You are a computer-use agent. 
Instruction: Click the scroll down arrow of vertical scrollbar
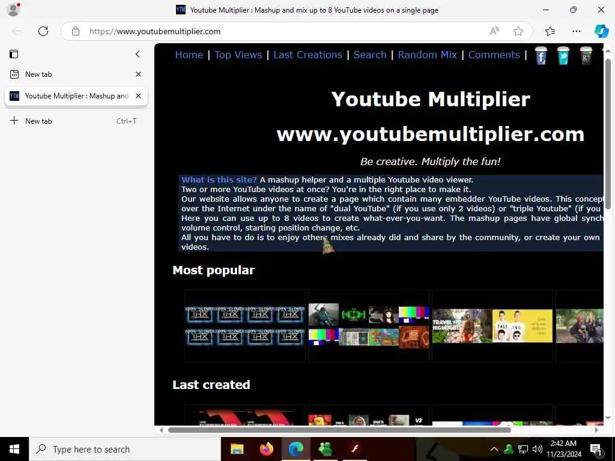[x=608, y=418]
